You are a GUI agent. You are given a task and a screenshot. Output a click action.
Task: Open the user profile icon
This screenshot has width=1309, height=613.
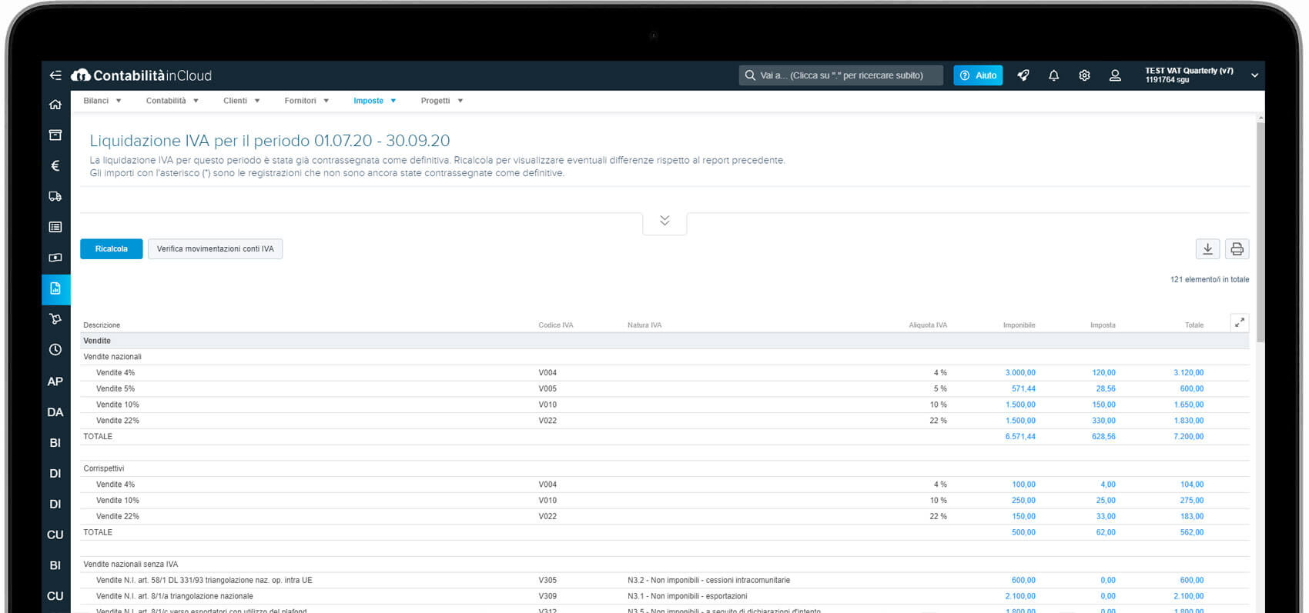(1115, 75)
